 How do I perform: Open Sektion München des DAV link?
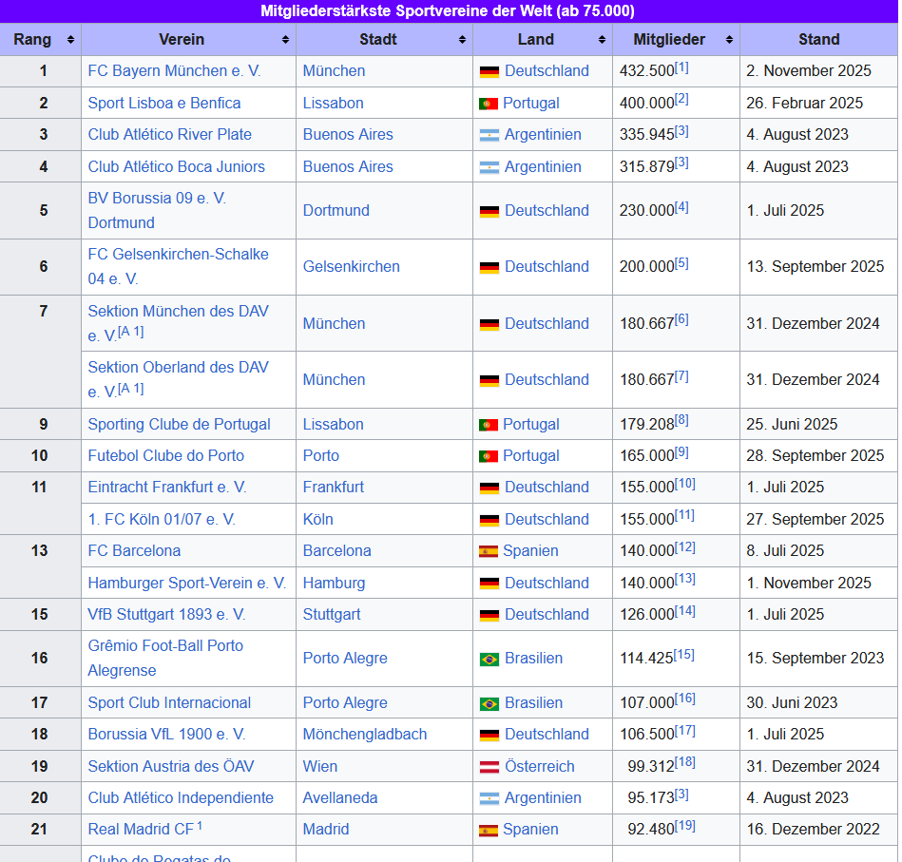(178, 322)
